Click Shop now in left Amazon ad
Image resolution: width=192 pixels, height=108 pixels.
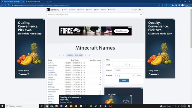tap(24, 70)
